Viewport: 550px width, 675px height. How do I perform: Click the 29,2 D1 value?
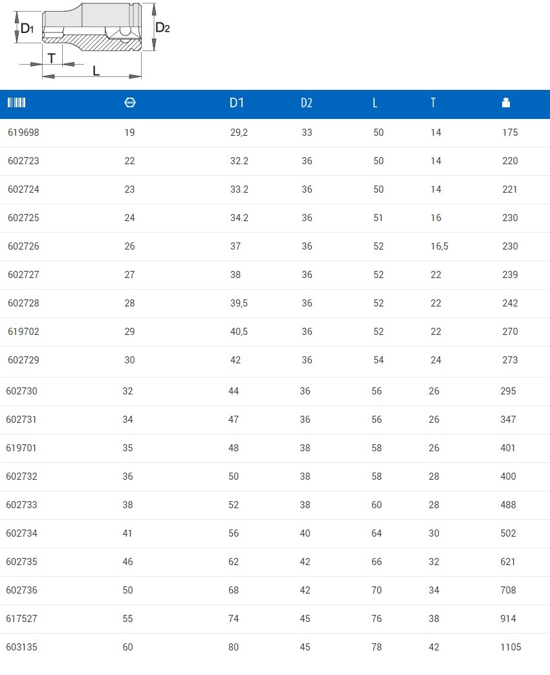[x=239, y=133]
